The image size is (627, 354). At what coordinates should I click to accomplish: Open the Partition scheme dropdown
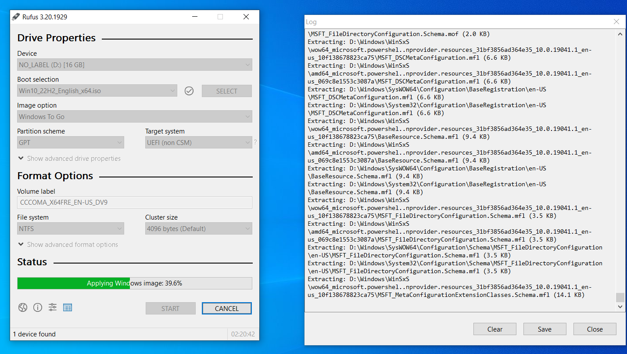click(70, 142)
